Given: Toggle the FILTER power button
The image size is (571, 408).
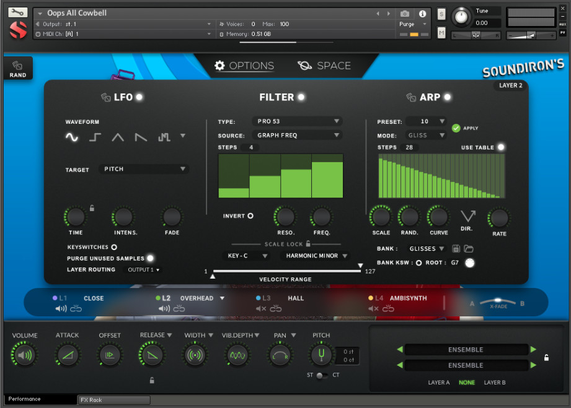Looking at the screenshot, I should (x=301, y=97).
